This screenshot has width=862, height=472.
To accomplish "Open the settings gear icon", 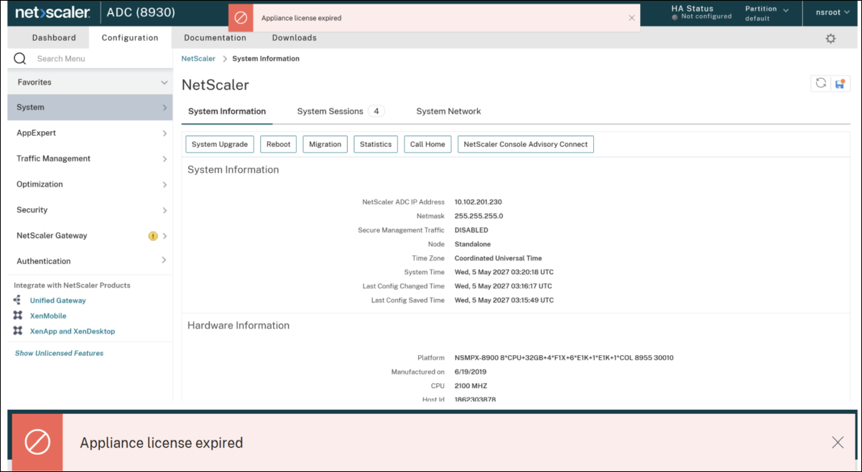I will [x=830, y=39].
